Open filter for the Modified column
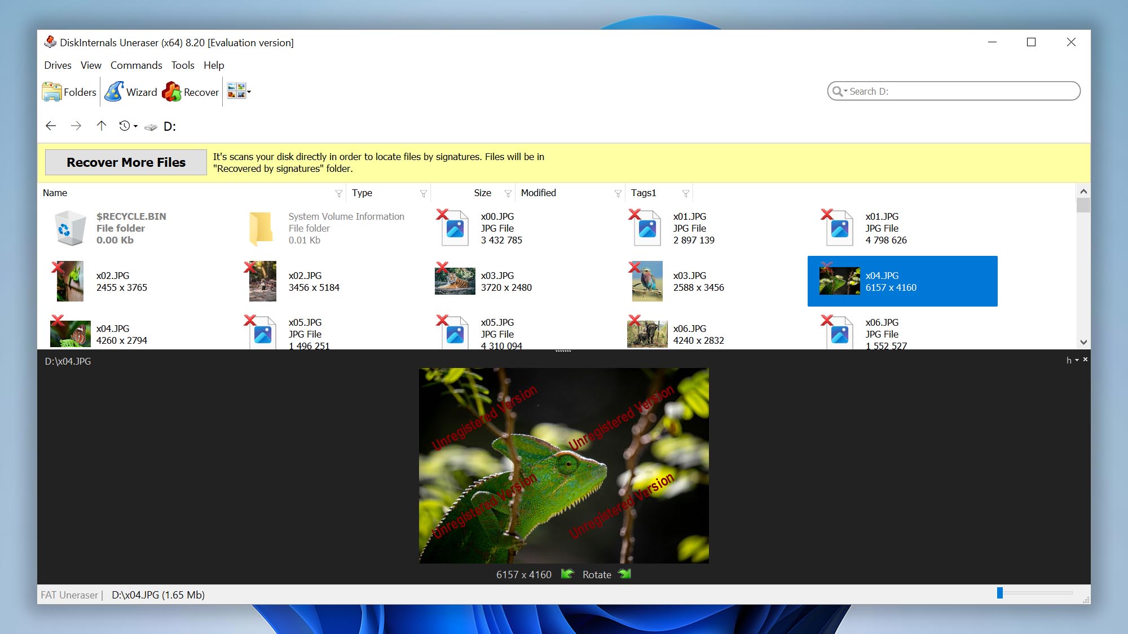This screenshot has width=1128, height=634. tap(618, 193)
